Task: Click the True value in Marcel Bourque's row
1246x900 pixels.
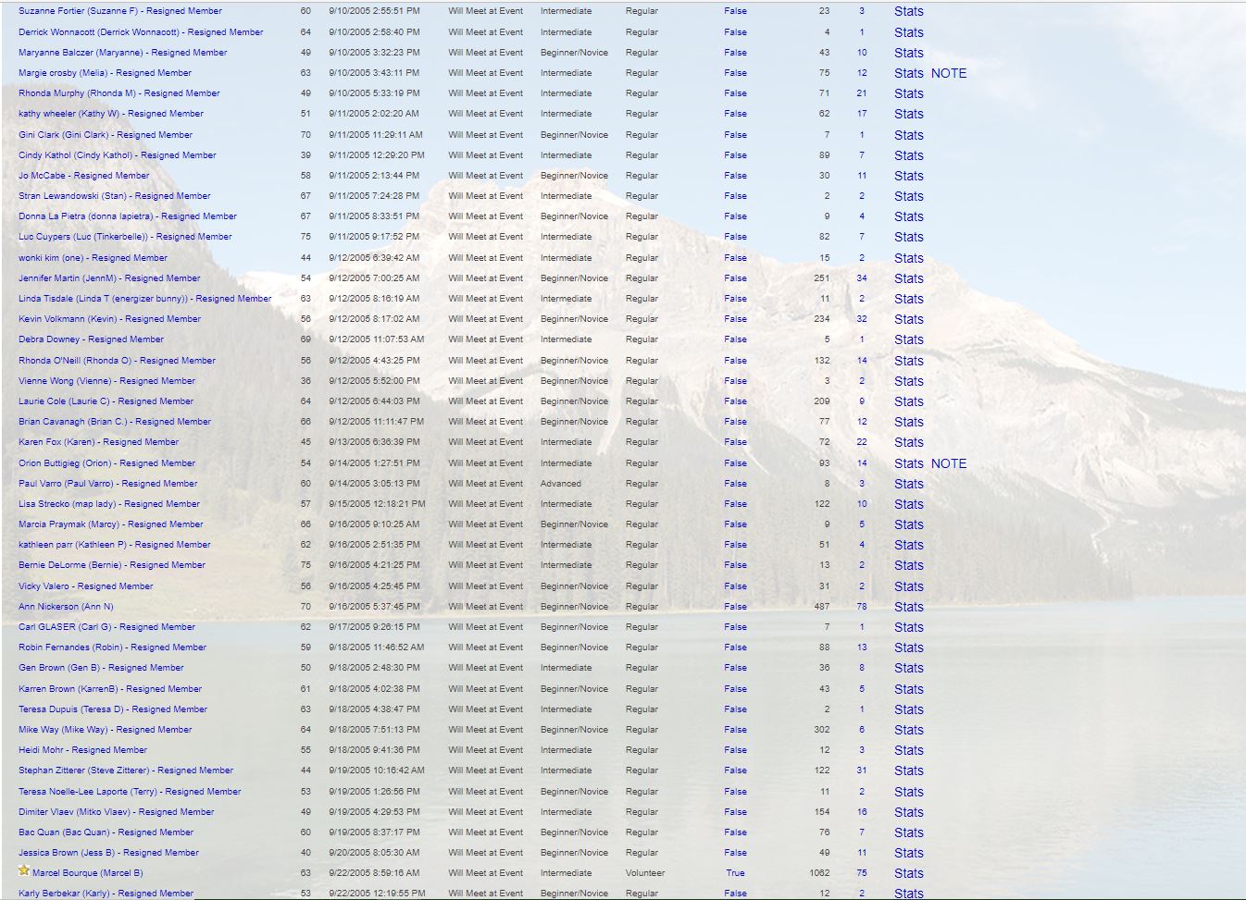Action: pos(735,873)
